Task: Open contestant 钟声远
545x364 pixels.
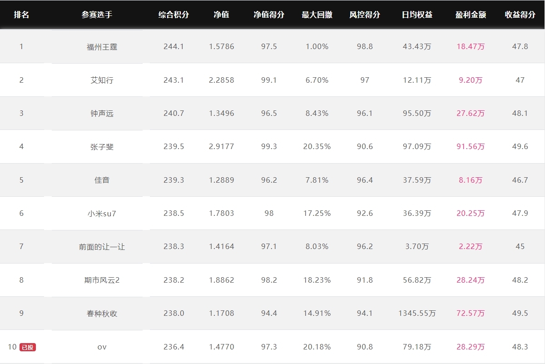Action: click(x=102, y=114)
